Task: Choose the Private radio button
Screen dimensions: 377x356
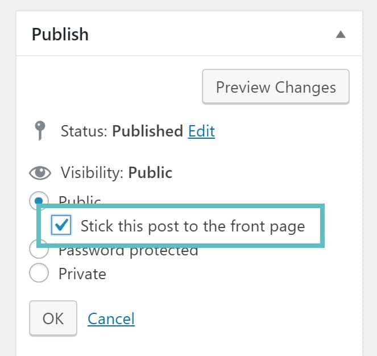Action: pyautogui.click(x=39, y=274)
